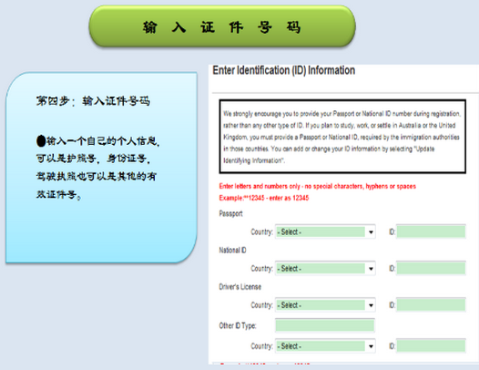The height and width of the screenshot is (370, 479).
Task: Click the Driver's License section label
Action: pos(240,287)
